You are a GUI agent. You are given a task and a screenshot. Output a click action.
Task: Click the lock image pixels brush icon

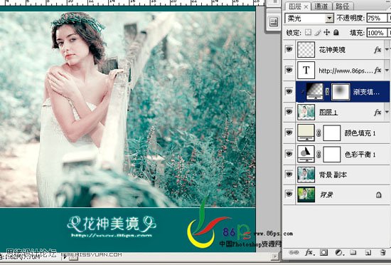tap(318, 33)
